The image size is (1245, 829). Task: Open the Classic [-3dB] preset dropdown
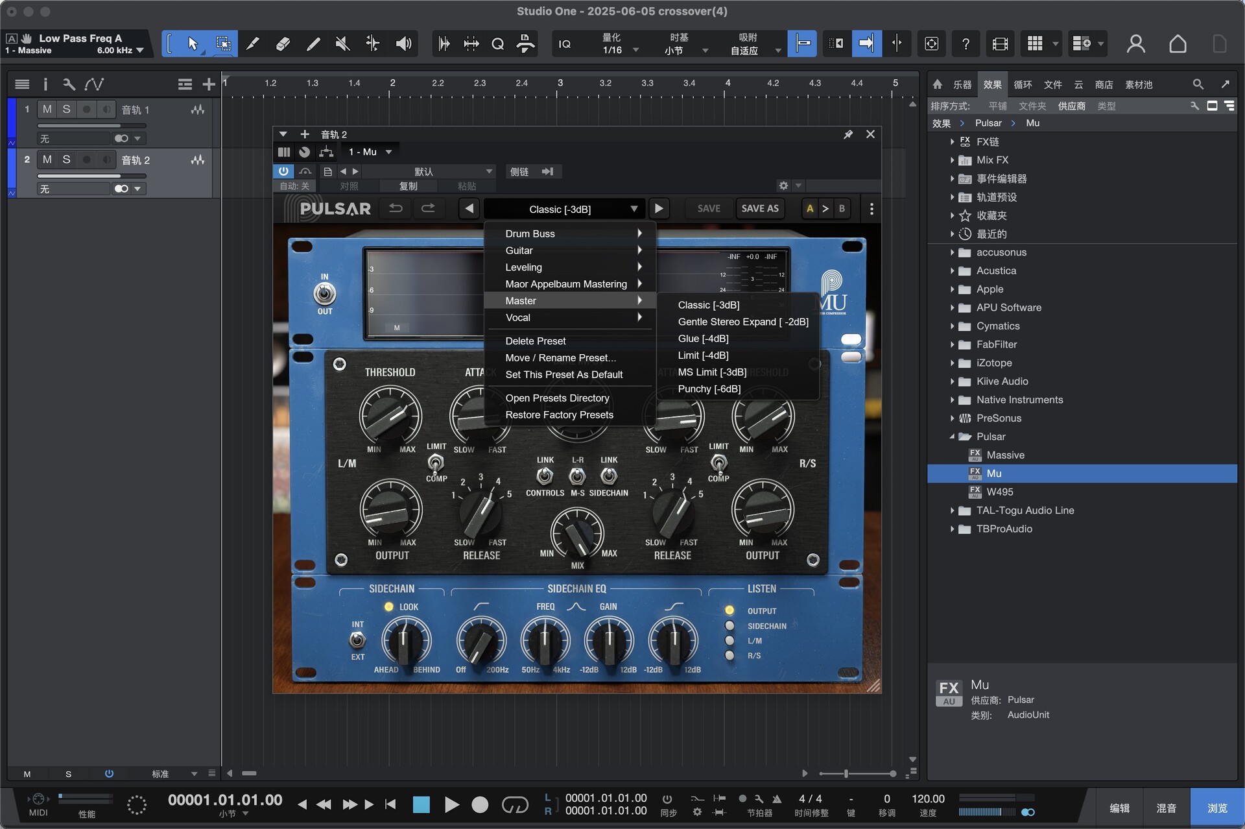click(x=564, y=209)
